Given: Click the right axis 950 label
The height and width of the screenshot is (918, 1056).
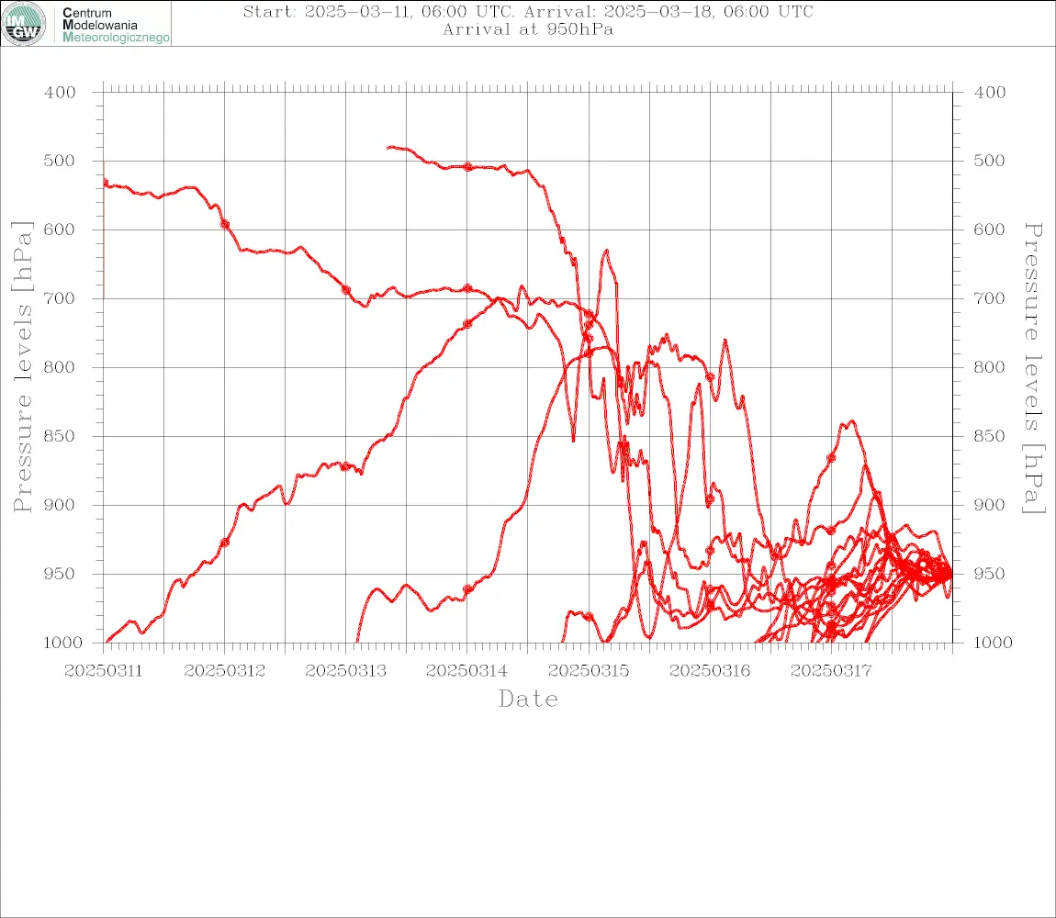Looking at the screenshot, I should (989, 574).
